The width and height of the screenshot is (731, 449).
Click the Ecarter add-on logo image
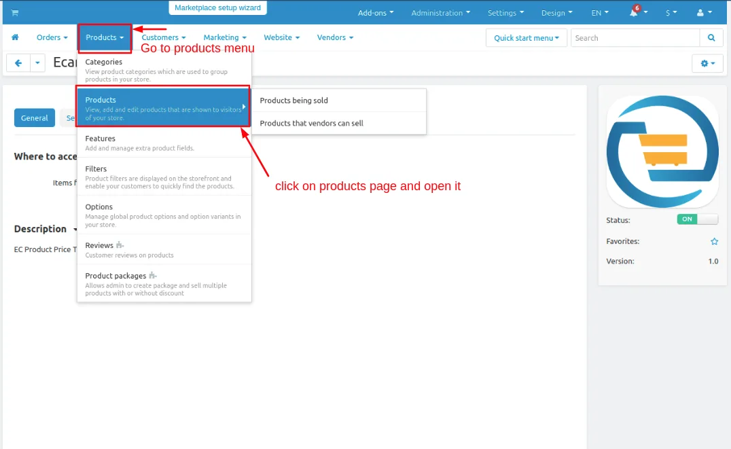(662, 151)
